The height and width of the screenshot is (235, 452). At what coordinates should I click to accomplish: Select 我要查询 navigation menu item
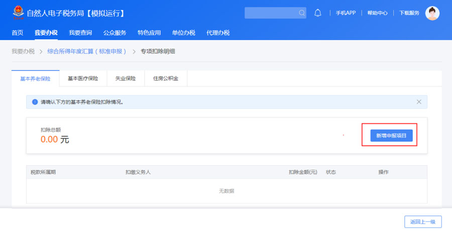(x=80, y=33)
